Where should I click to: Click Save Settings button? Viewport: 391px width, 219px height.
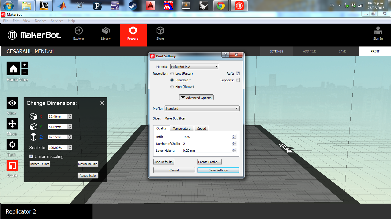(x=218, y=170)
